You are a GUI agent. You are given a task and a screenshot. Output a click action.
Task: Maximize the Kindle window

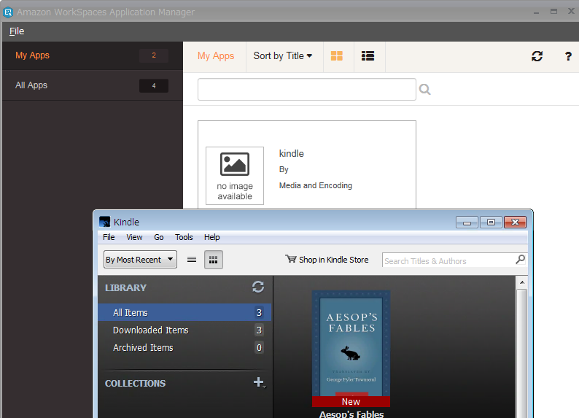tap(491, 222)
